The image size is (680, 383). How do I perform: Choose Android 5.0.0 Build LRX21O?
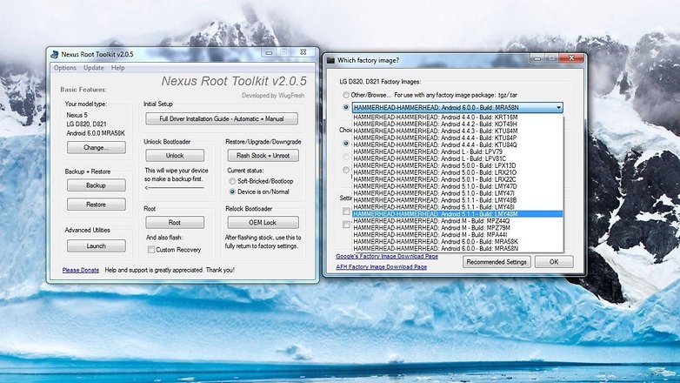coord(457,173)
